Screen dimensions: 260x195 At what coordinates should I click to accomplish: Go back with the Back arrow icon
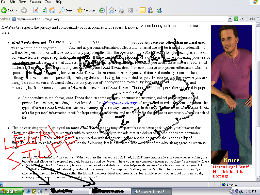4,10
